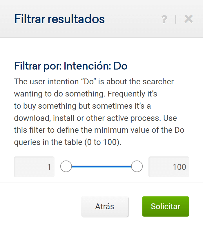
Task: Click the Filtrar resultados dialog title
Action: (x=59, y=19)
